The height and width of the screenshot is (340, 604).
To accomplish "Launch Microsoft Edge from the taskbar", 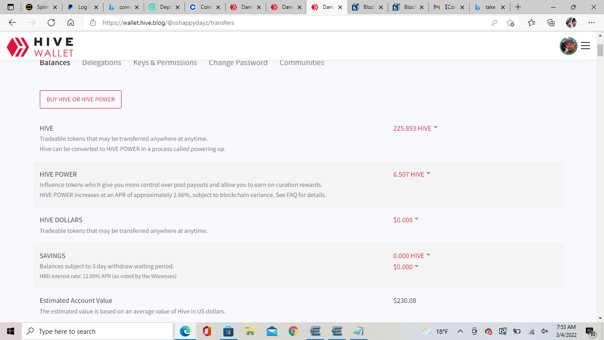I will click(185, 331).
